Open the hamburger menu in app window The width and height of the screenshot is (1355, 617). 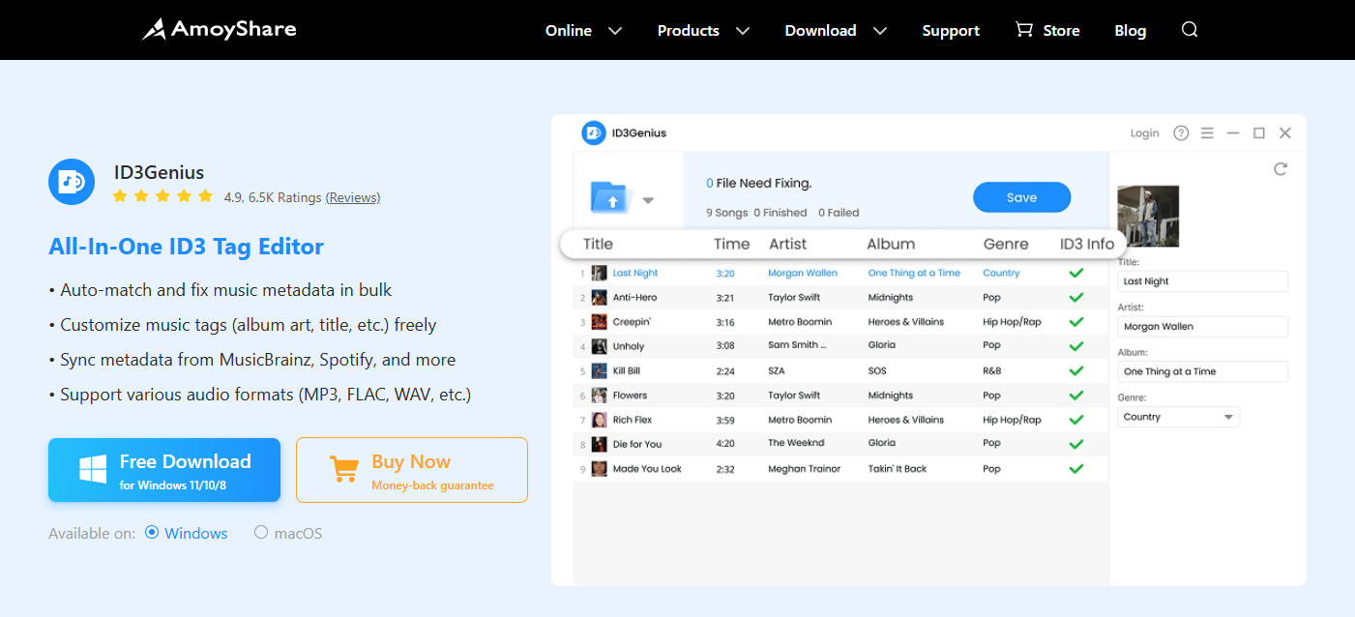(1207, 132)
